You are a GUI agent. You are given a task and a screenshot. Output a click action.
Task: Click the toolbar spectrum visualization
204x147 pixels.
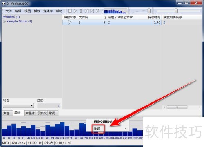click(115, 11)
